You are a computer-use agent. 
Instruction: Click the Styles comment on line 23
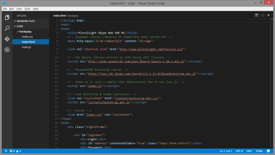[79, 111]
